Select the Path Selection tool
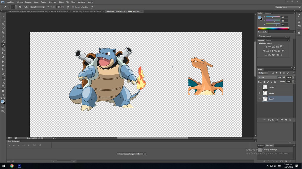This screenshot has width=302, height=169. 3,82
